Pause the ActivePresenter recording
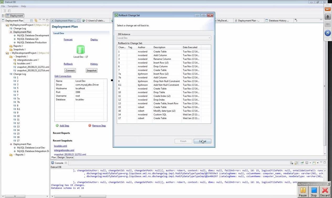 tap(303, 191)
